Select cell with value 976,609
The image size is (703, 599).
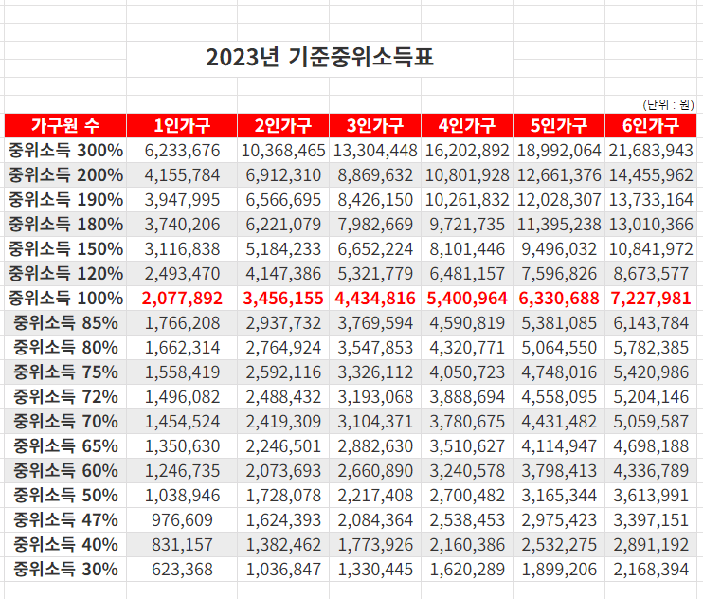tap(182, 520)
